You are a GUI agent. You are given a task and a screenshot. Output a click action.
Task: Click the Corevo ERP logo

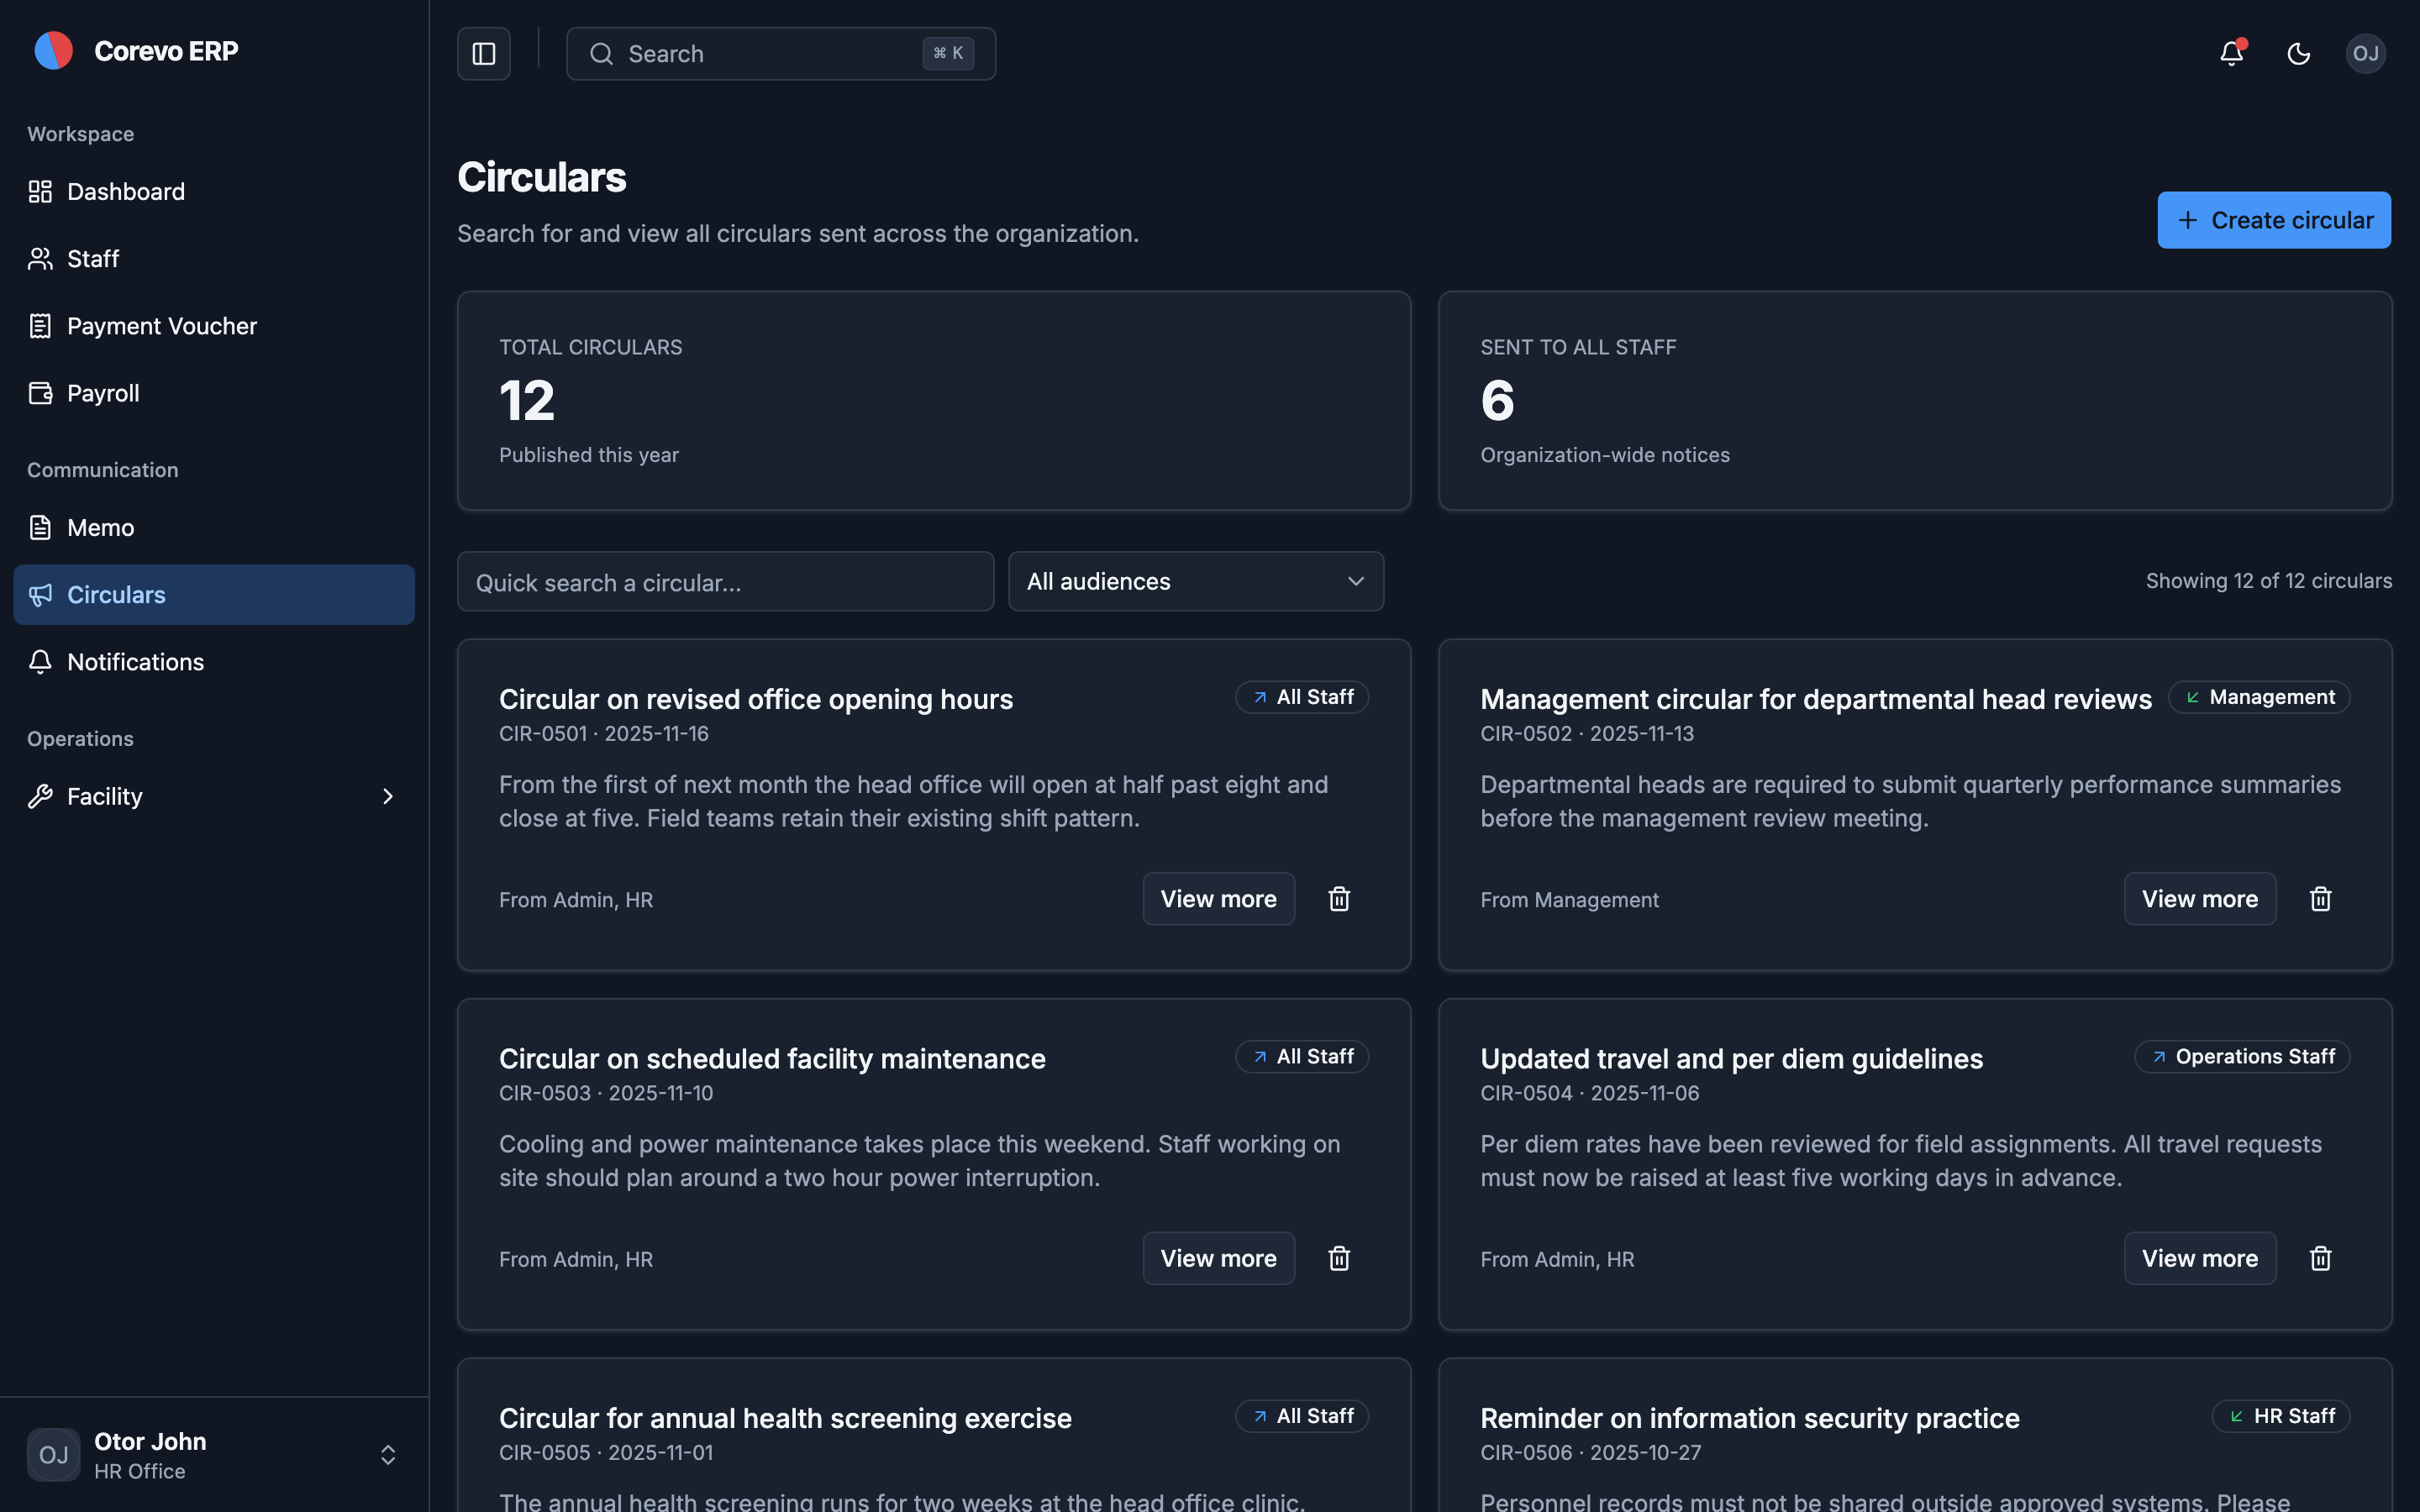54,51
